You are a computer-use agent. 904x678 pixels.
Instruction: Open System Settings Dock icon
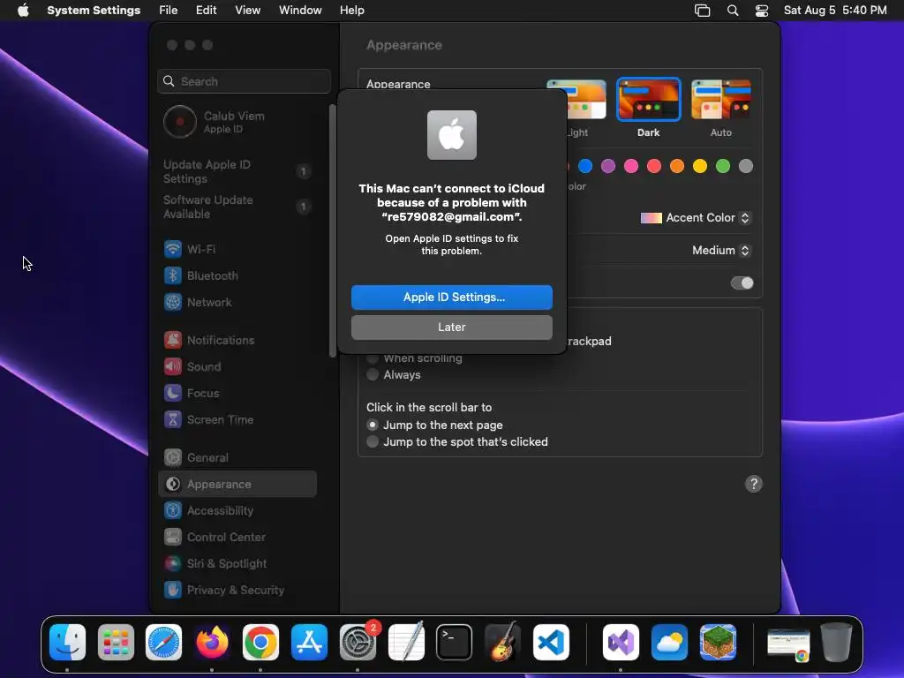coord(358,642)
